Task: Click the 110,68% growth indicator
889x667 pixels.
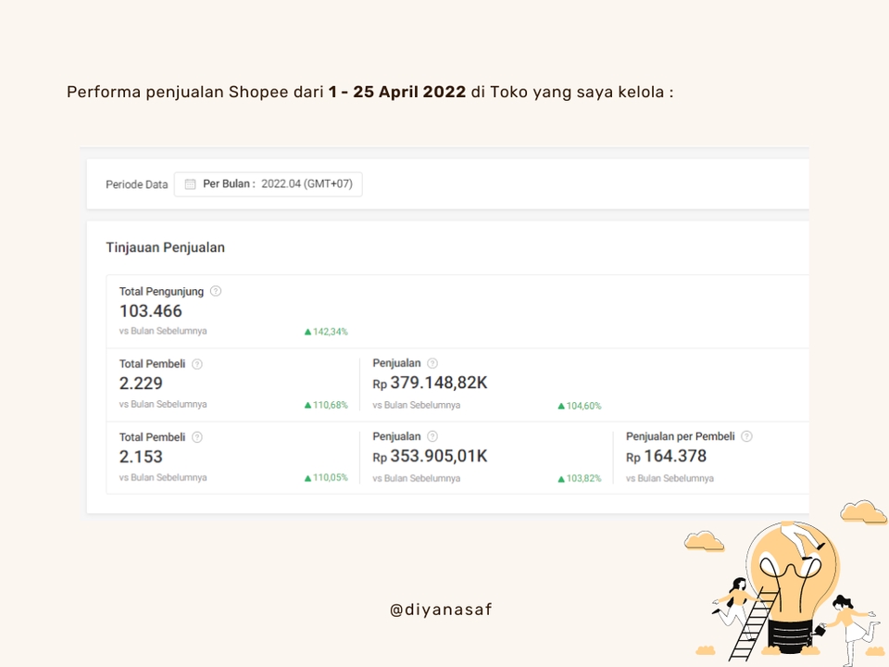Action: (x=326, y=405)
